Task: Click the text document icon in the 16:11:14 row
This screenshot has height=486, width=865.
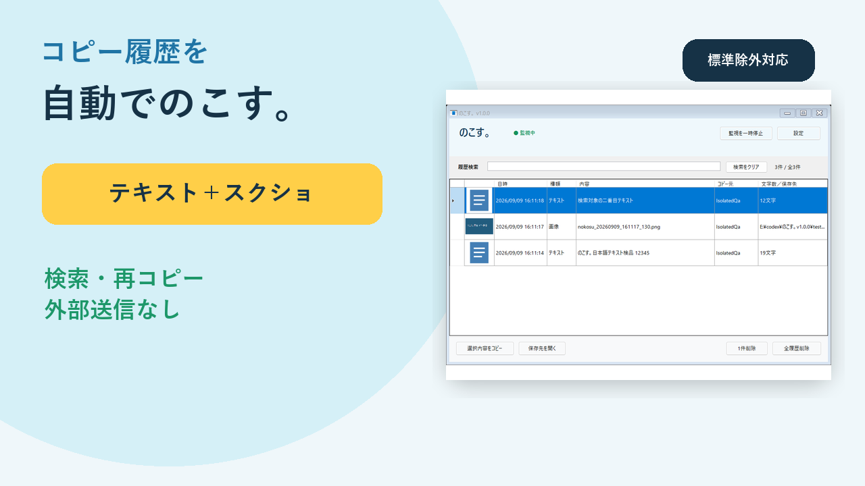Action: pos(479,252)
